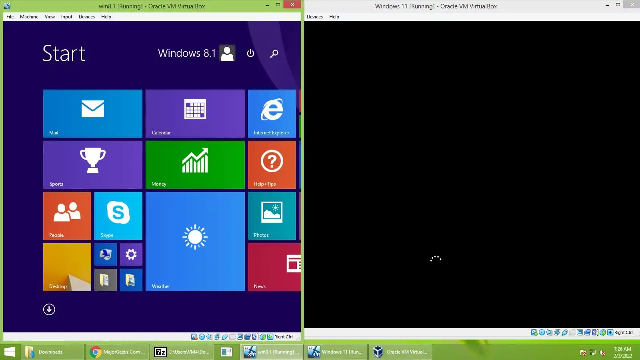Switch to MajorGeeks.Com Chrome window
Viewport: 640px width, 360px height.
click(x=117, y=352)
